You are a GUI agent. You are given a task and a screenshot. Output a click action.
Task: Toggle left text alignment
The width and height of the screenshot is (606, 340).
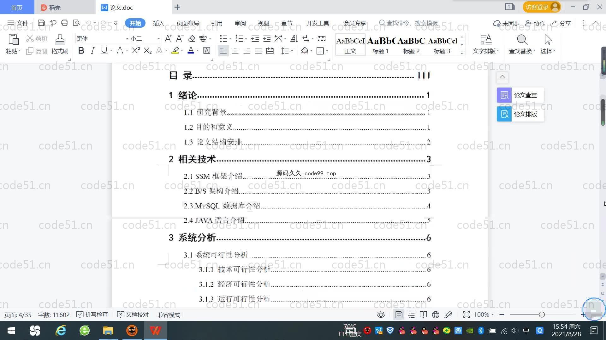click(x=223, y=51)
